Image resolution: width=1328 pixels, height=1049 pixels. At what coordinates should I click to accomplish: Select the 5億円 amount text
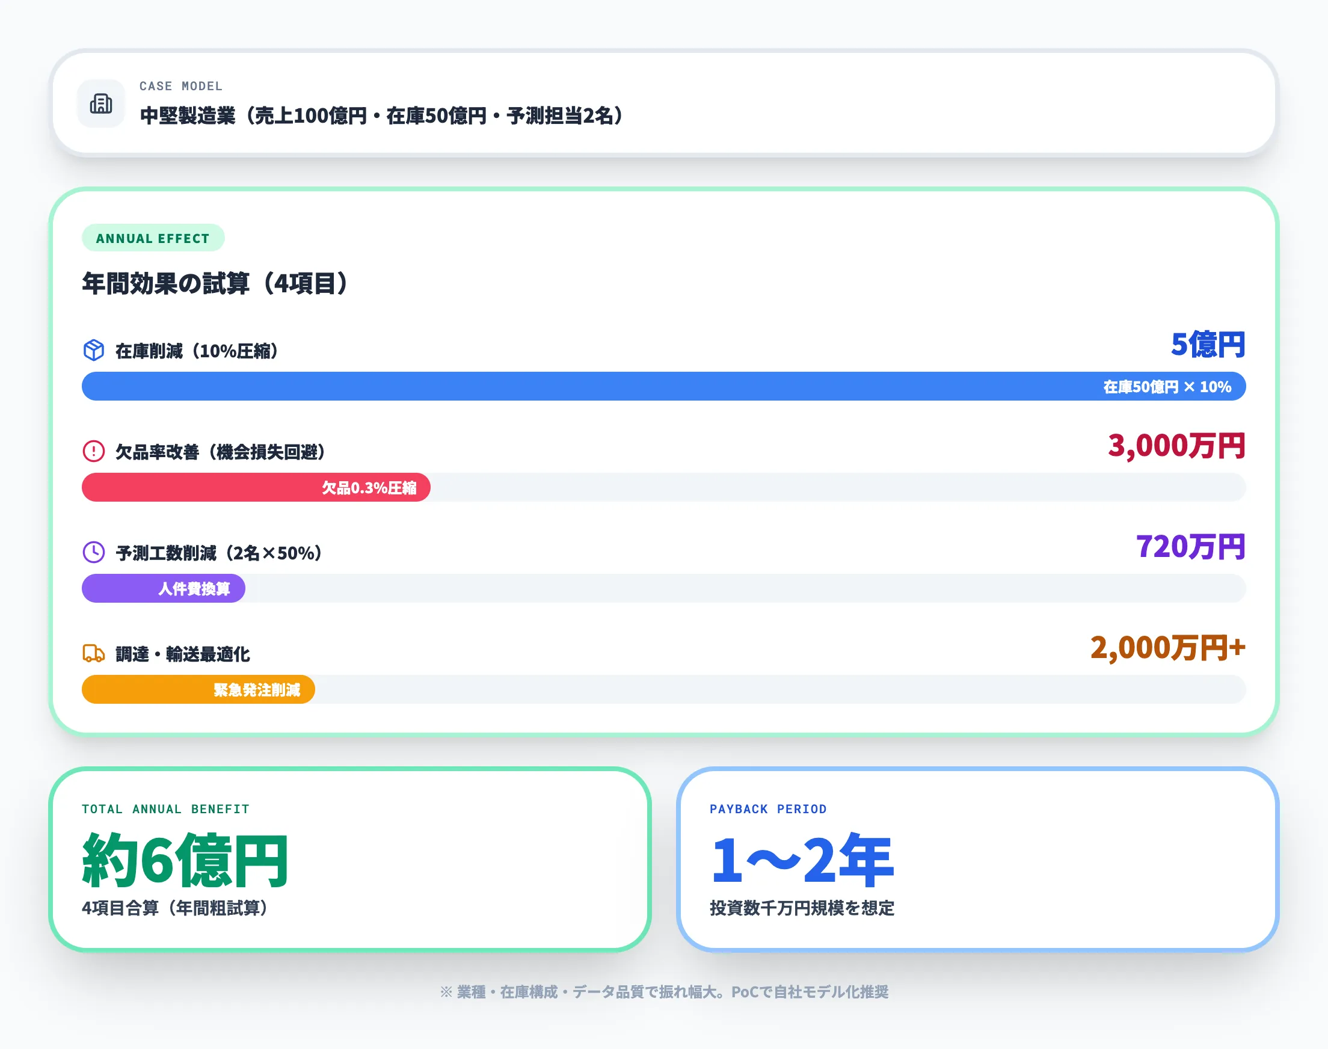[1208, 345]
